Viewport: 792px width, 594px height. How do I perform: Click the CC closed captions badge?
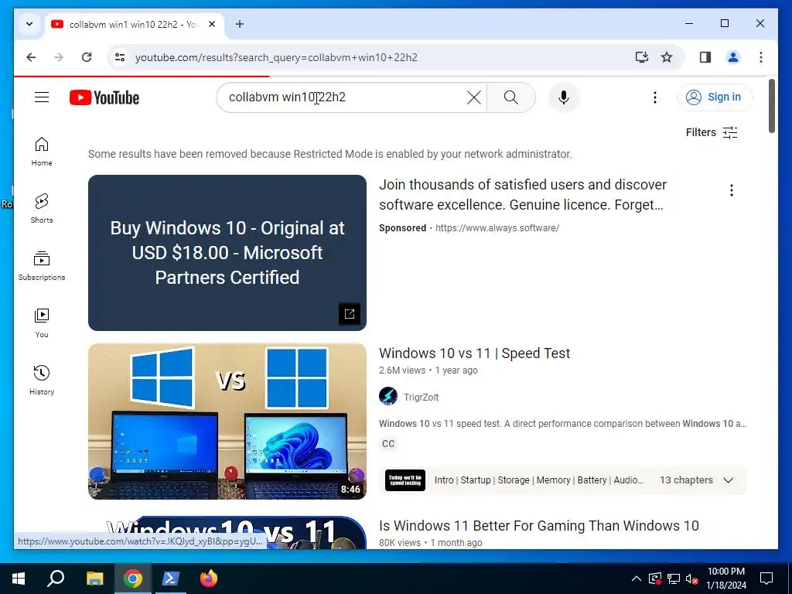point(388,443)
